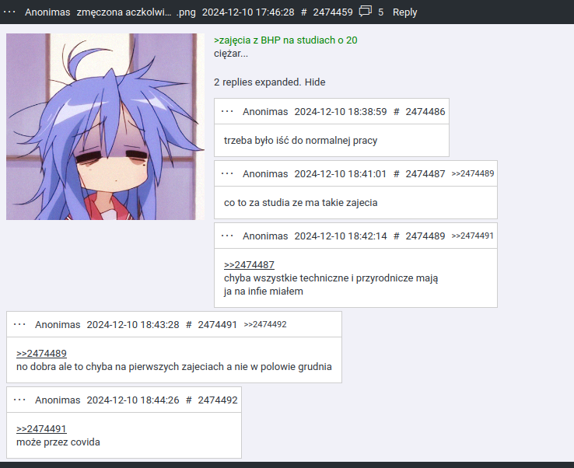Click post number 2474492 in its header
This screenshot has height=468, width=574.
pos(218,400)
